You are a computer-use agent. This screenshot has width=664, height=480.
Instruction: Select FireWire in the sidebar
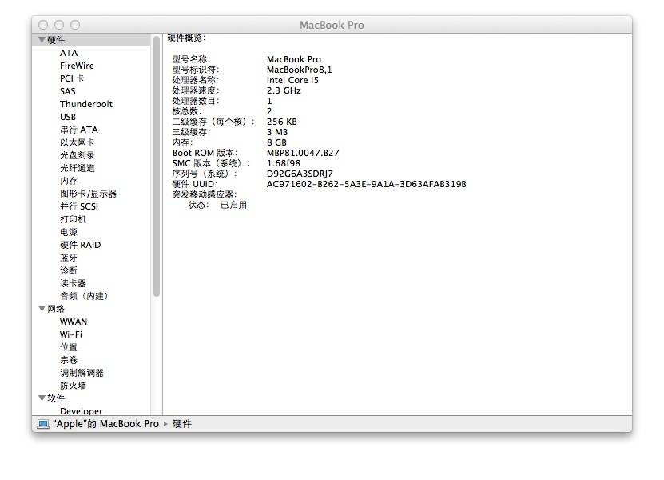(x=77, y=66)
